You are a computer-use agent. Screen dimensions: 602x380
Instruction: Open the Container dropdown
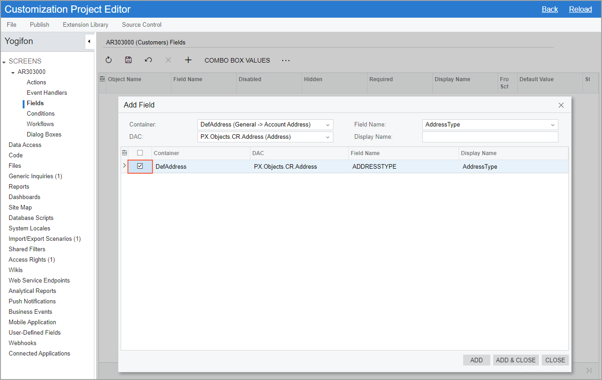pos(328,125)
